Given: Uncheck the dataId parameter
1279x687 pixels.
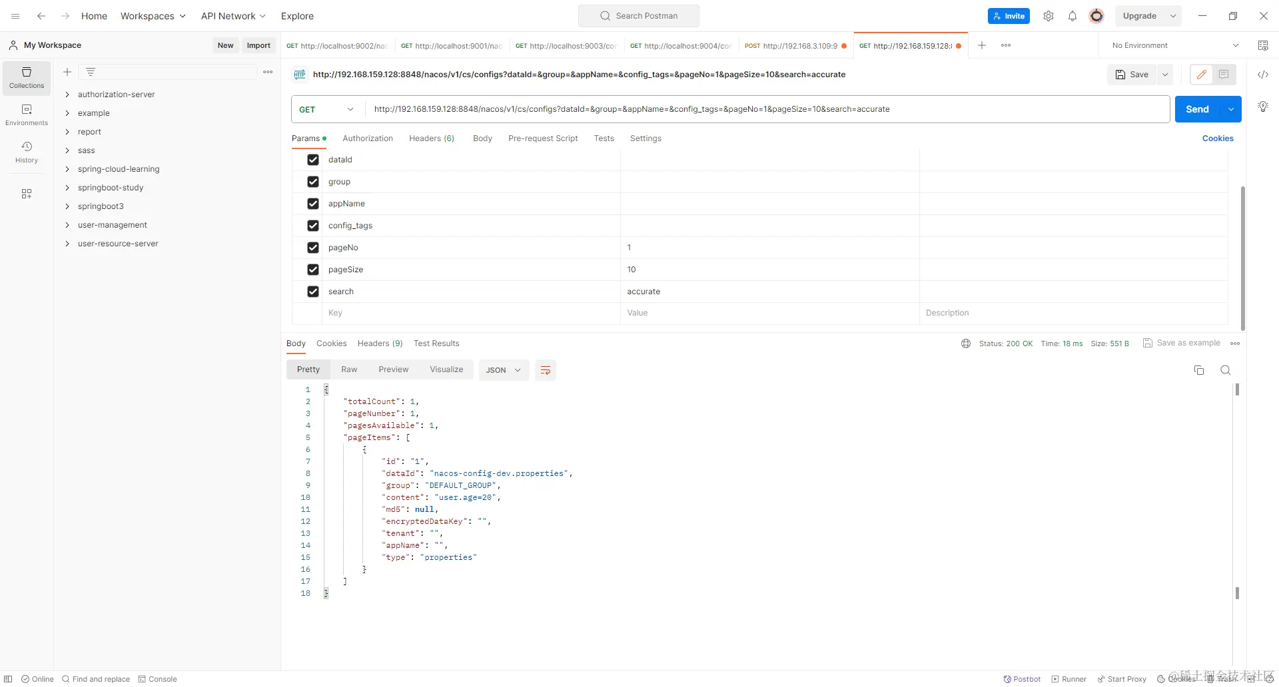Looking at the screenshot, I should (313, 160).
